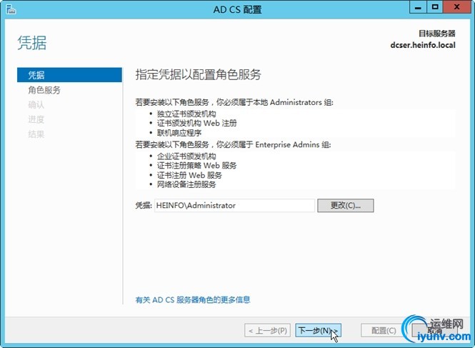Click the 指定凭据以配置角色服务 heading

coord(198,74)
